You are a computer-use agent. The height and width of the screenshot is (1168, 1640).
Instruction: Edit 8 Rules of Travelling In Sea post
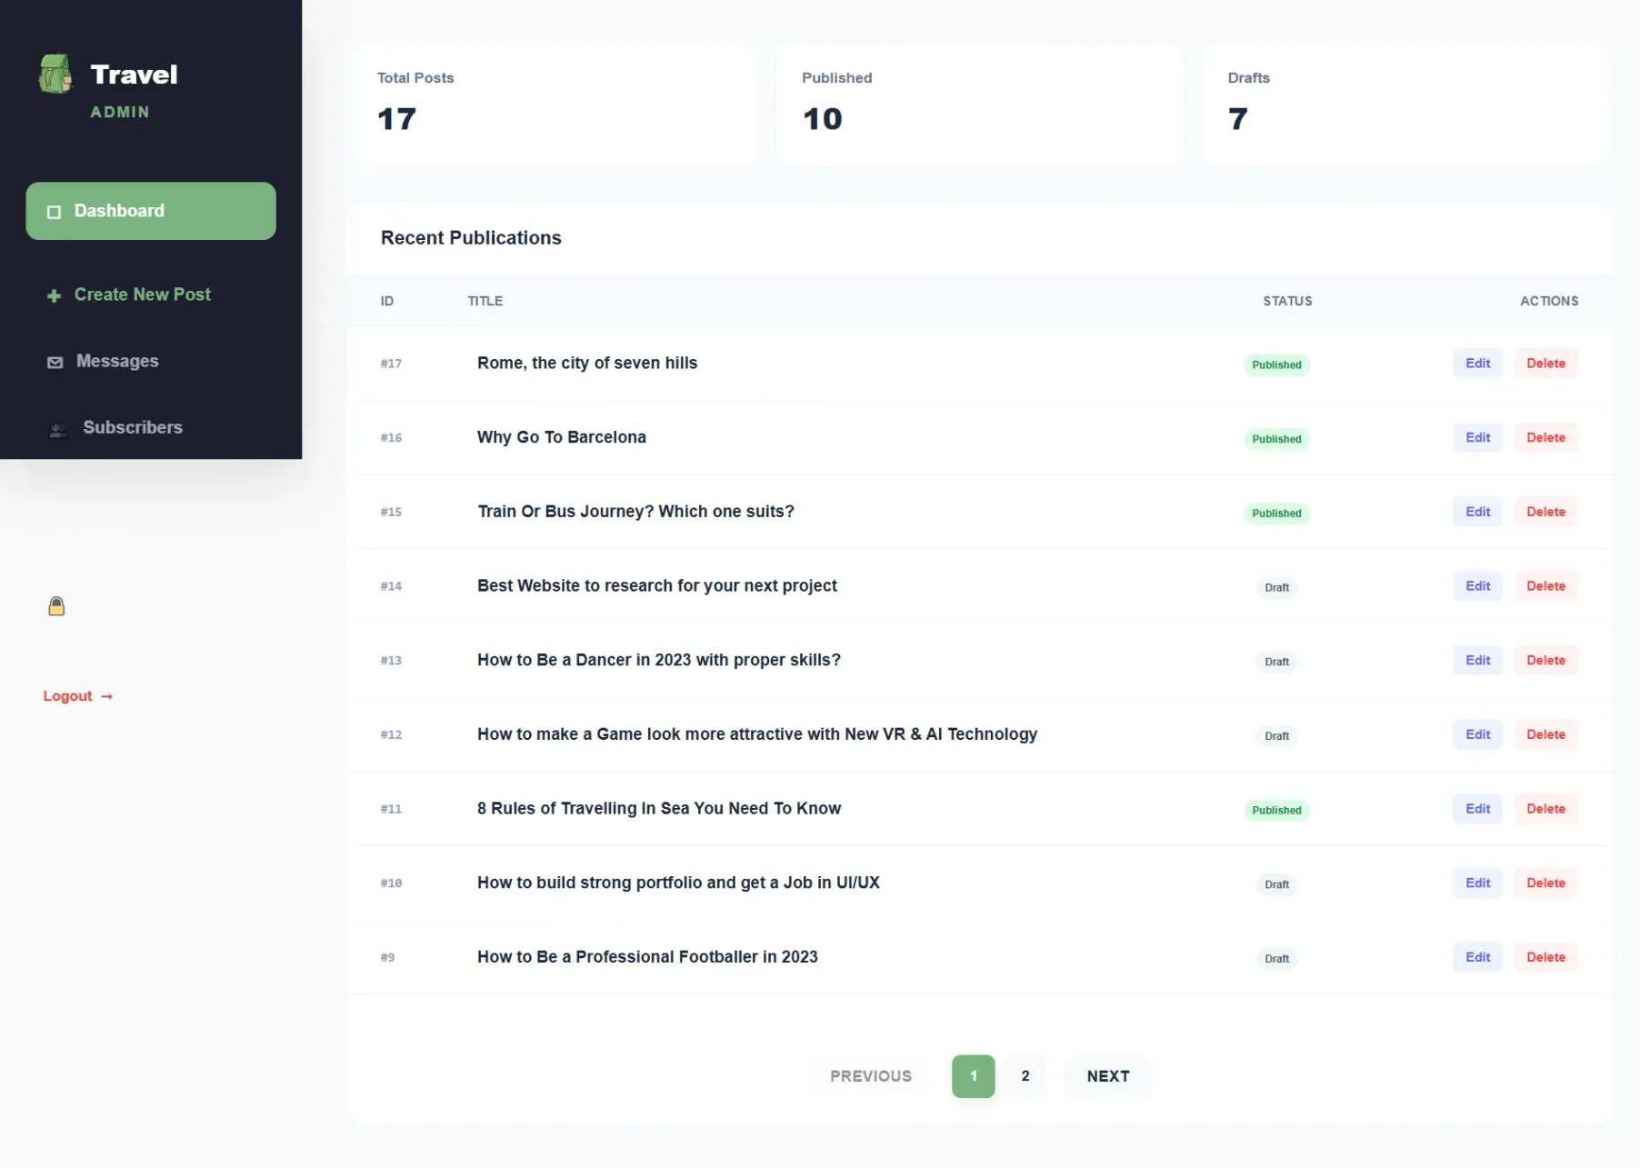[1477, 809]
